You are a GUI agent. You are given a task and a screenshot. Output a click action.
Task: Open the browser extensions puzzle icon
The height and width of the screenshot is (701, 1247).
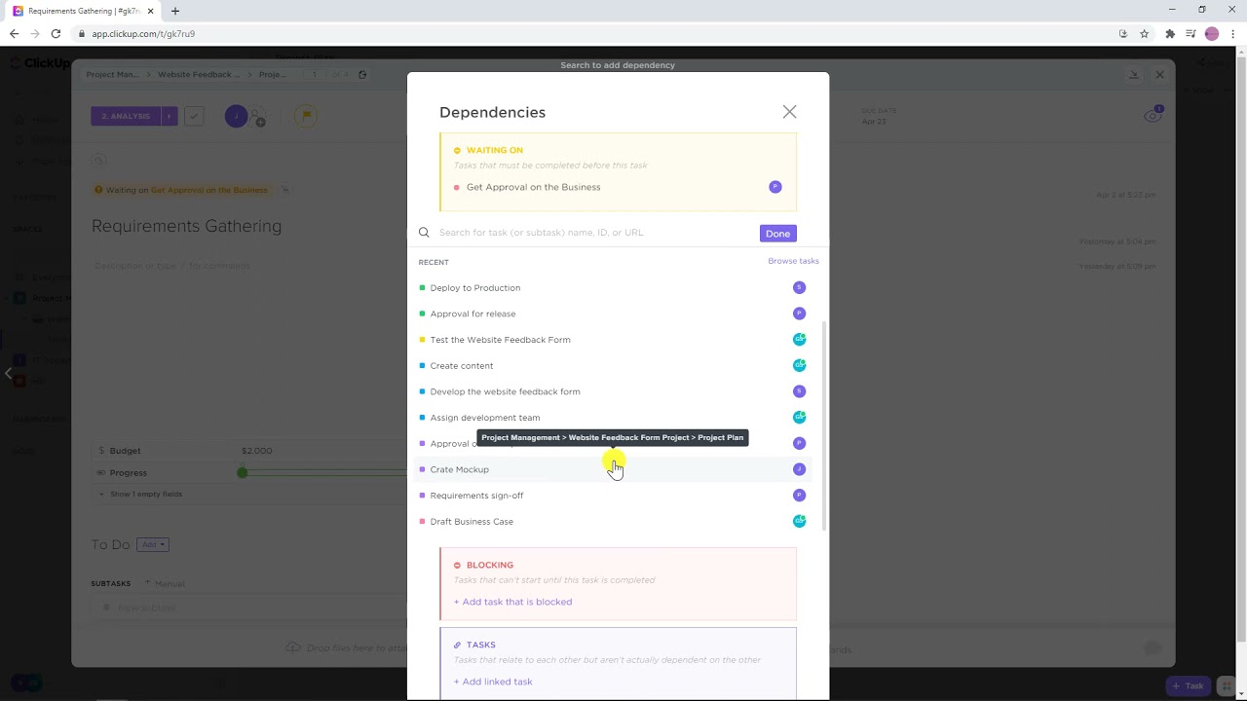1170,33
